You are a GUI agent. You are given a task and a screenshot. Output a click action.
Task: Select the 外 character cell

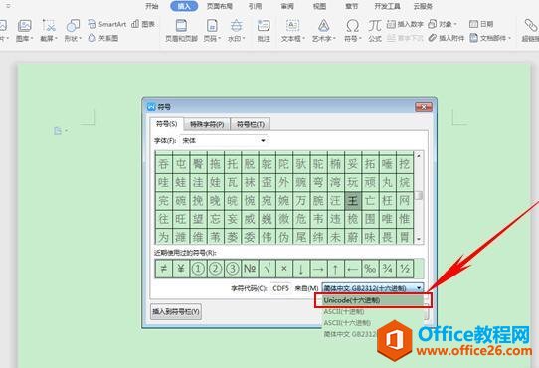pyautogui.click(x=284, y=182)
